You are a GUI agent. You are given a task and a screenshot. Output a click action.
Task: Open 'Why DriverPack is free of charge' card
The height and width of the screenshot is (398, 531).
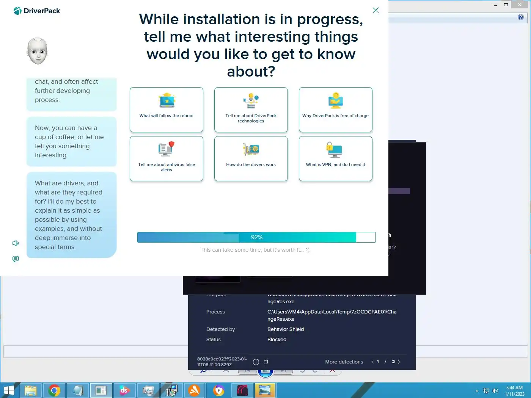coord(336,110)
